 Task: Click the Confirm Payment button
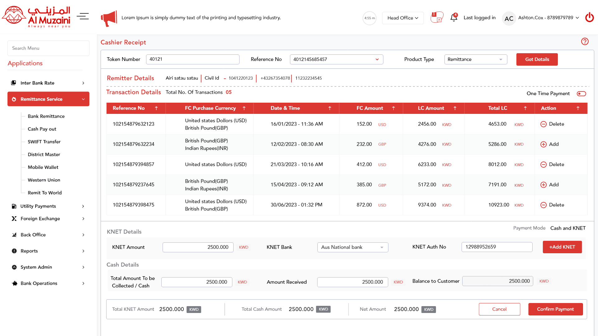(x=555, y=309)
